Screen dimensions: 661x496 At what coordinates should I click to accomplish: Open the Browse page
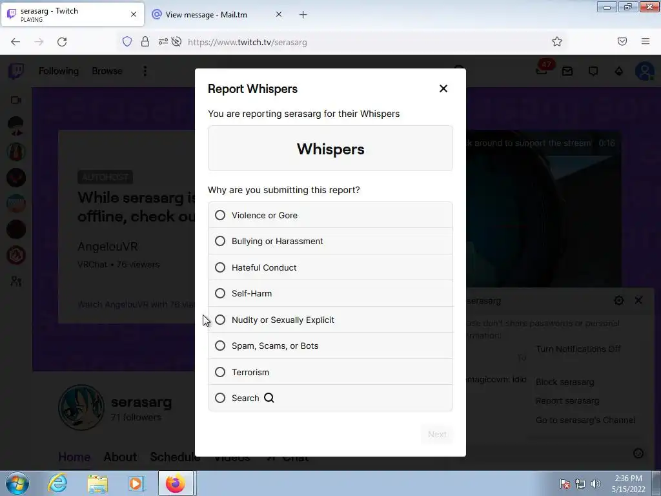(x=107, y=71)
